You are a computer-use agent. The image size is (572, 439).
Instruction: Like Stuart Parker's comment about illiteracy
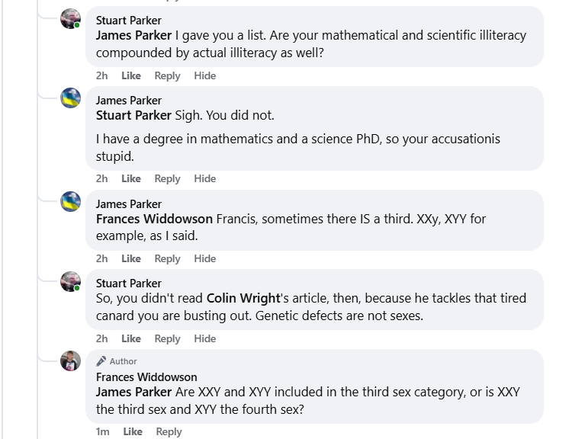click(x=131, y=75)
